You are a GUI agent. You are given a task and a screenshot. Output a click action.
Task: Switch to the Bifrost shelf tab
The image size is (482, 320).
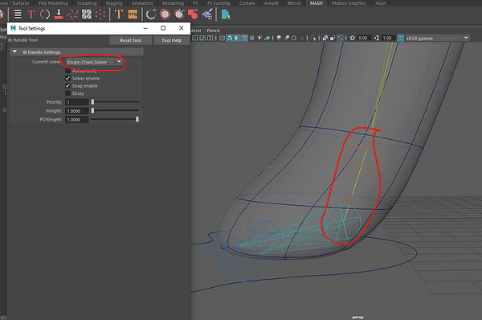coord(294,3)
